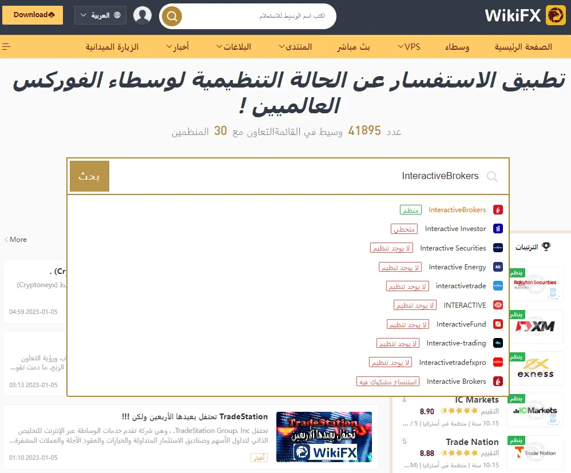Screen dimensions: 571x473
Task: Select InteractiveBrokers suggestion
Action: click(x=457, y=210)
